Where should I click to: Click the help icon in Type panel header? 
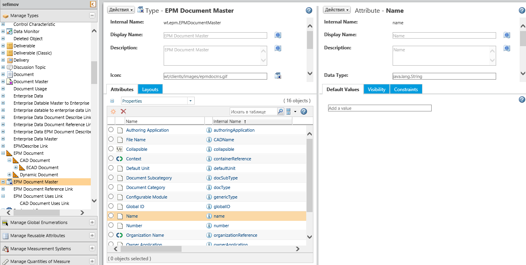point(309,11)
